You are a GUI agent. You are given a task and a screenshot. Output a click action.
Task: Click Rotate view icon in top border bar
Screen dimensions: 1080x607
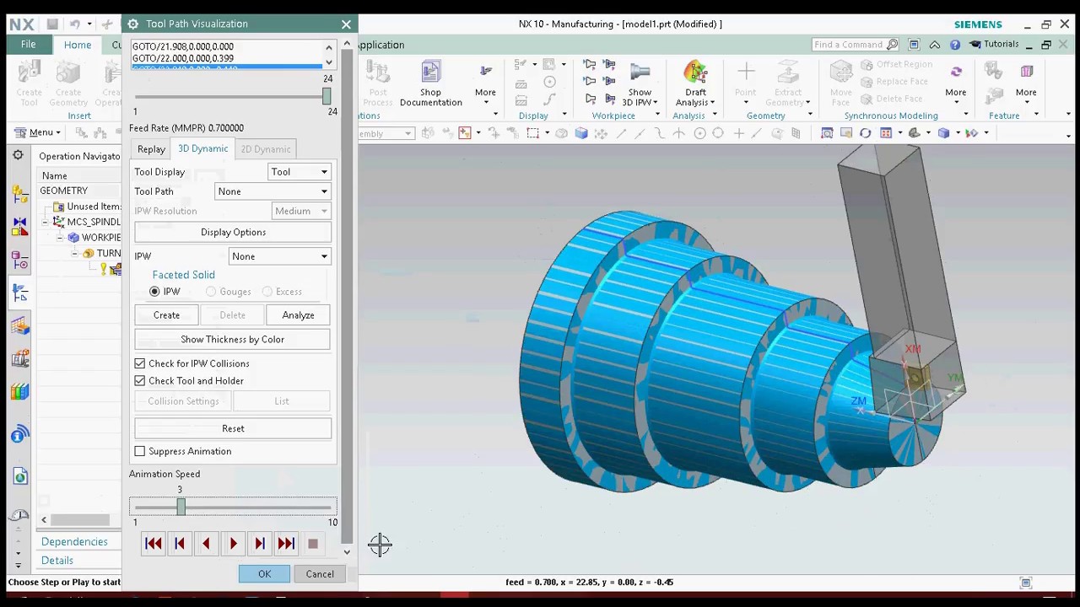(x=865, y=132)
